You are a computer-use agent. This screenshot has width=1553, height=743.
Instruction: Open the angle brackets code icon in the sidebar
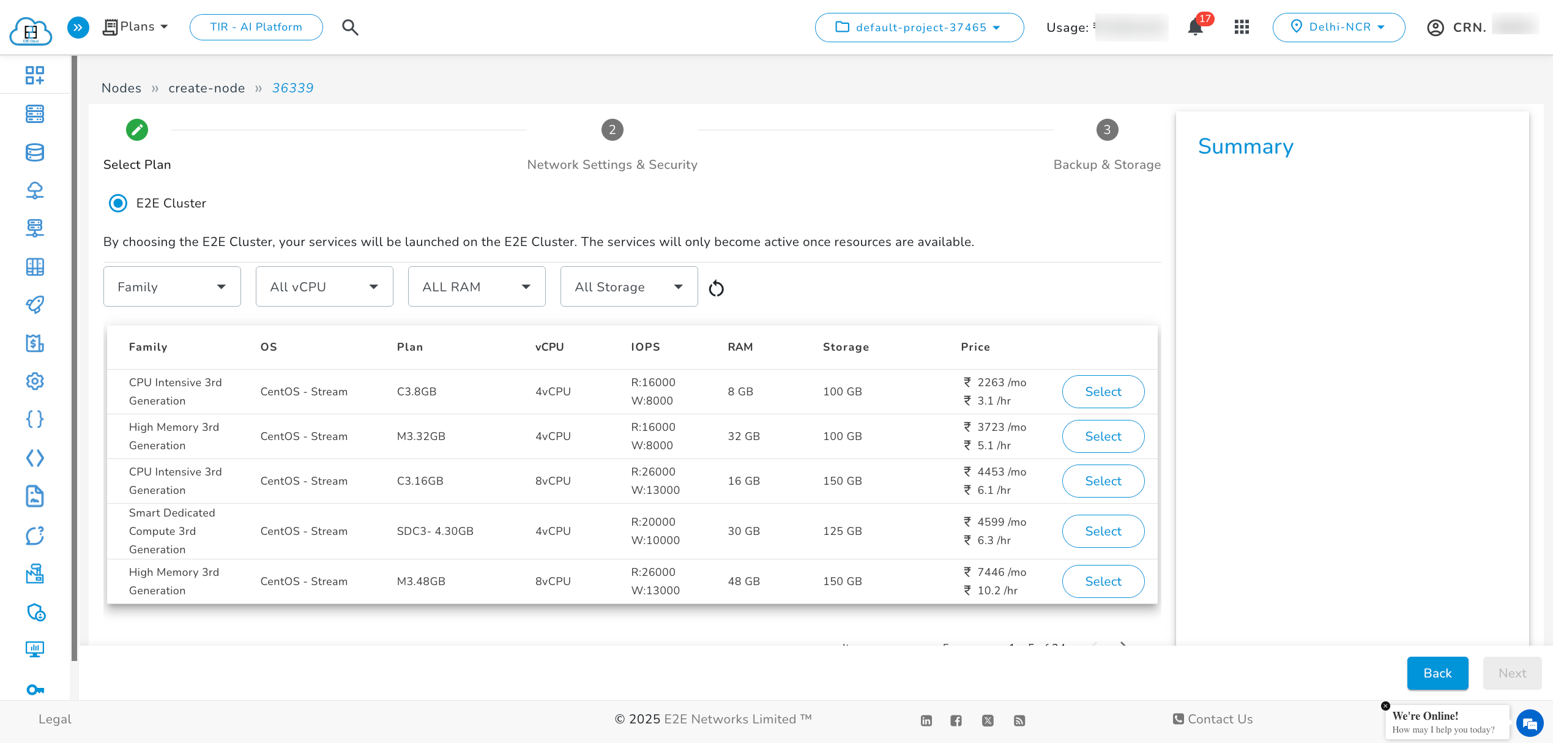point(35,458)
